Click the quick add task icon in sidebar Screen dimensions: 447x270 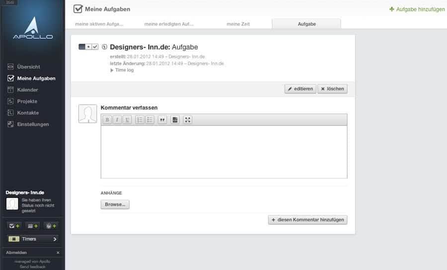click(14, 226)
